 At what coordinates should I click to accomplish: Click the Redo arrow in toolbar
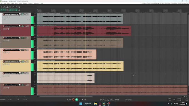tap(16, 7)
